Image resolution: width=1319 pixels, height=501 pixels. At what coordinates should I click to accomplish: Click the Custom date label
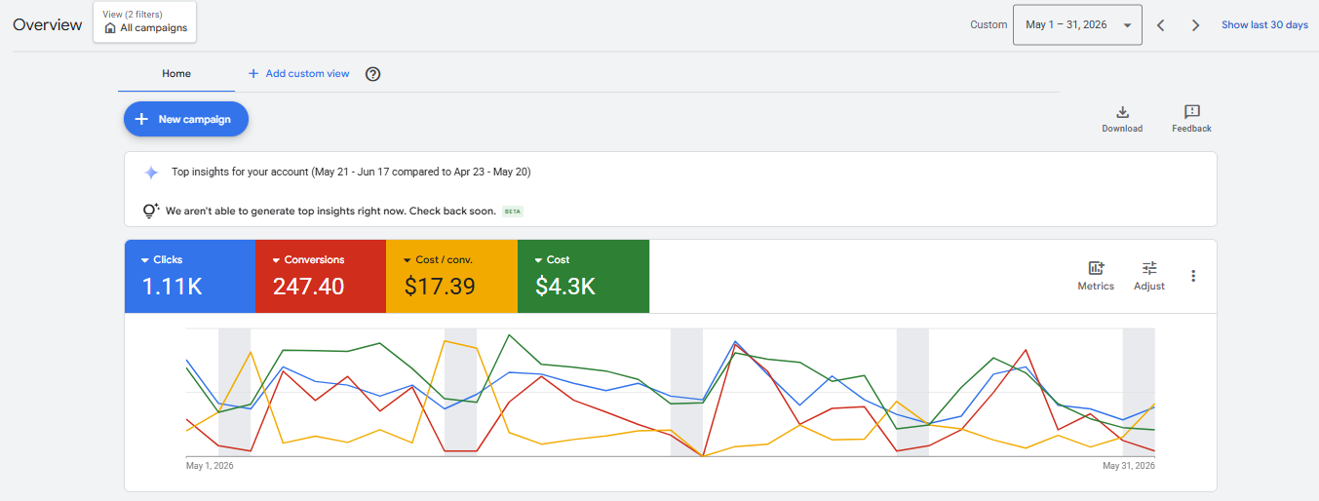pos(989,25)
